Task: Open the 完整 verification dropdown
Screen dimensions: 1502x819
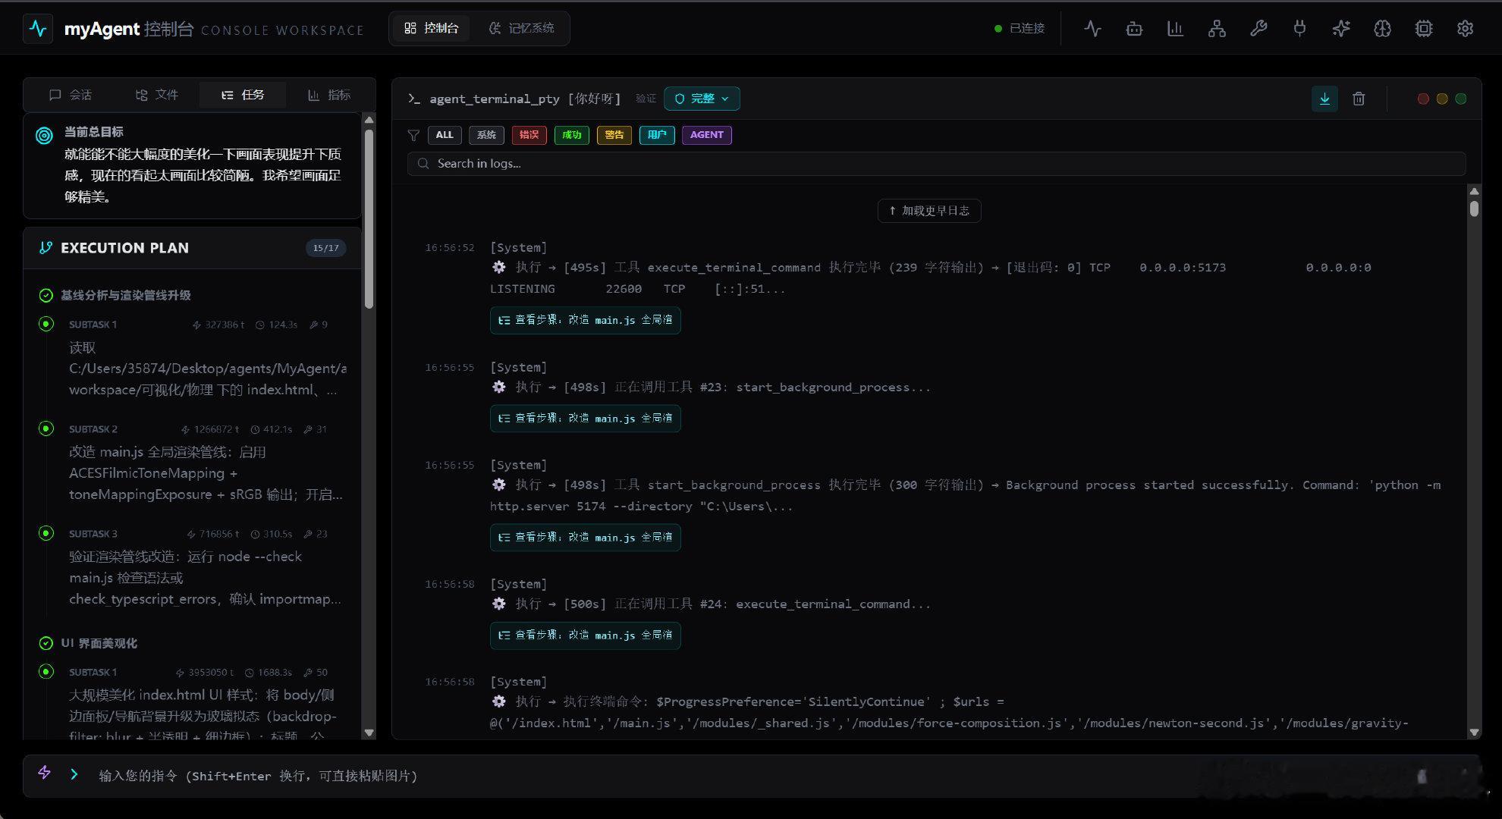Action: pos(702,99)
